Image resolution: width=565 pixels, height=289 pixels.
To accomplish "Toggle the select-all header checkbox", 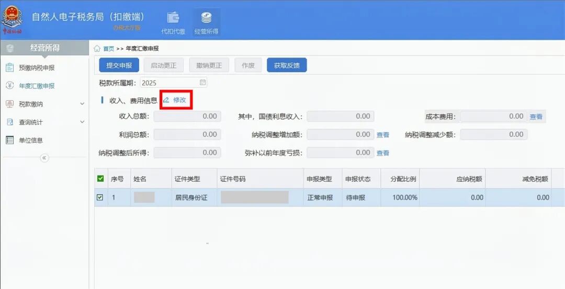I will [101, 179].
